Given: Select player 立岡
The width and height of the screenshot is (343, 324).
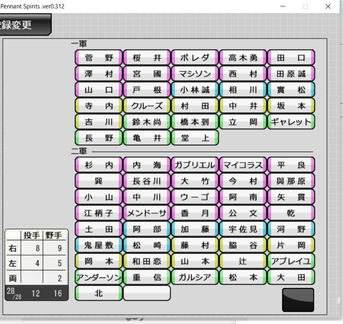Looking at the screenshot, I should click(x=243, y=122).
